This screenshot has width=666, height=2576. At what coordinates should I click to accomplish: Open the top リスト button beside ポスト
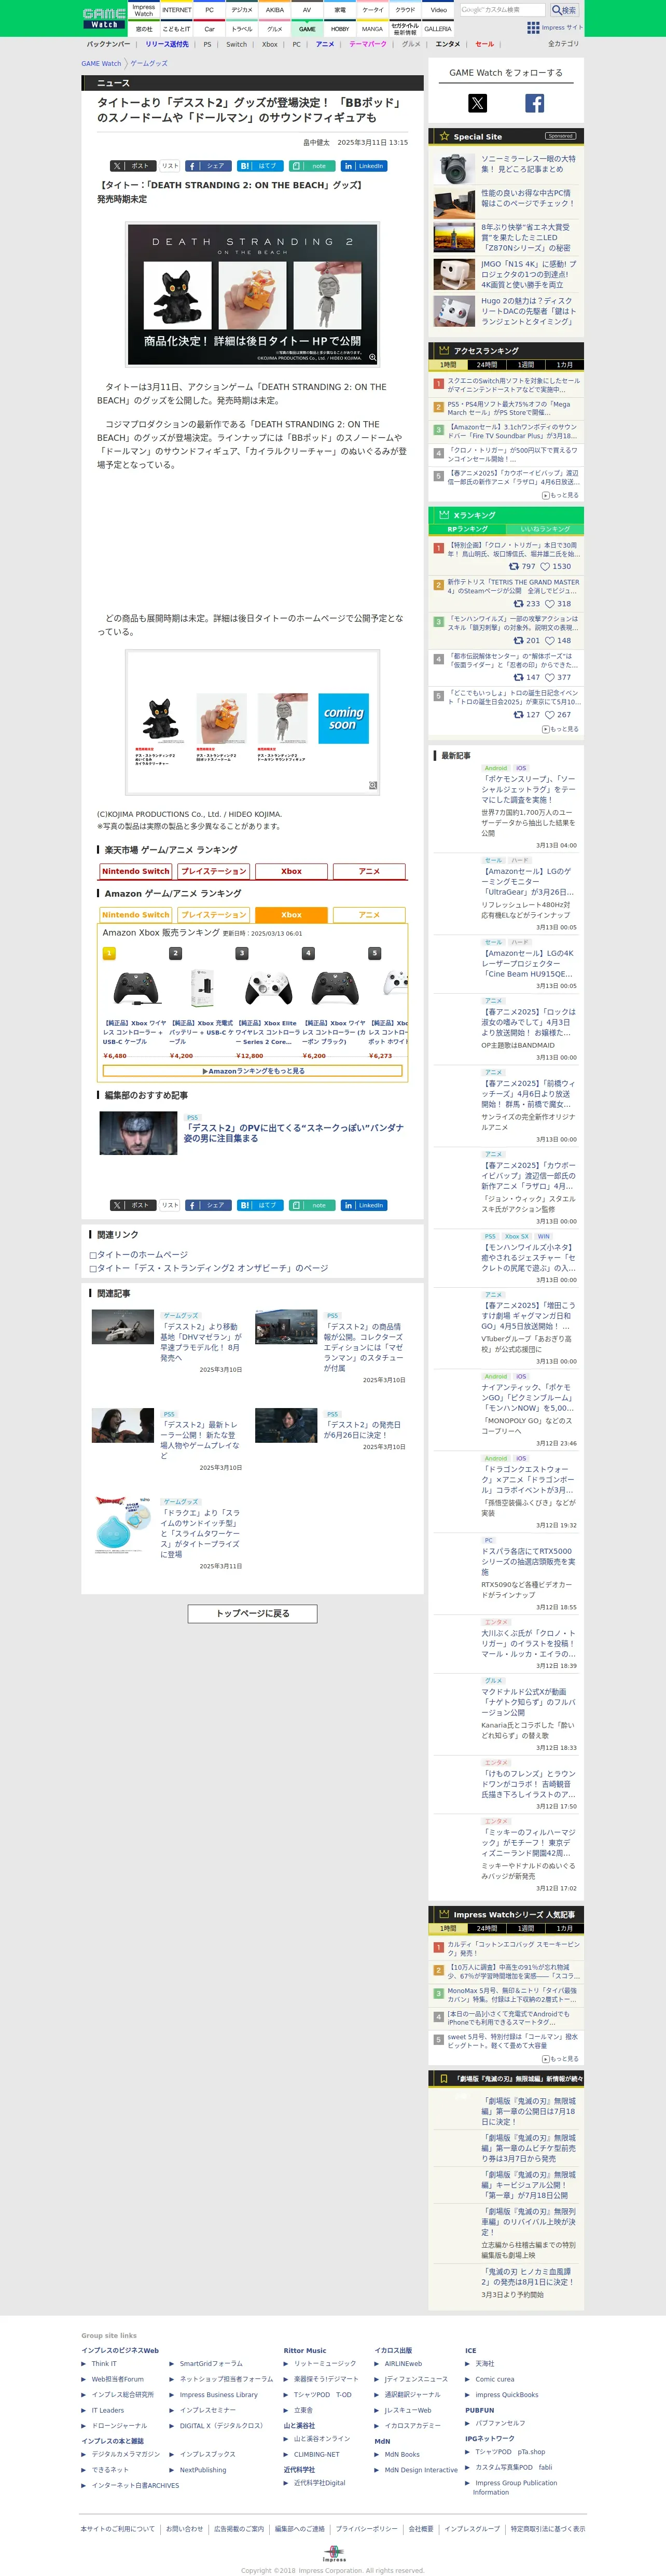click(x=170, y=166)
